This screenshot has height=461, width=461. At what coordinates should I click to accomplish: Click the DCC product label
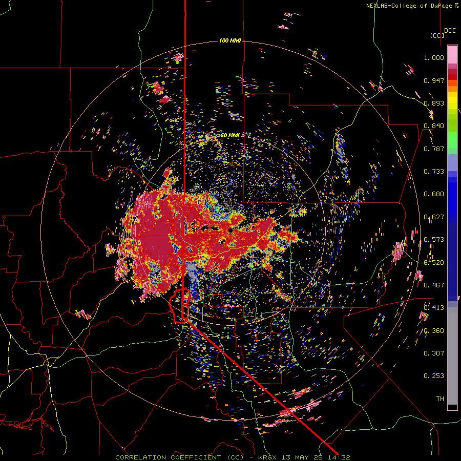click(450, 31)
